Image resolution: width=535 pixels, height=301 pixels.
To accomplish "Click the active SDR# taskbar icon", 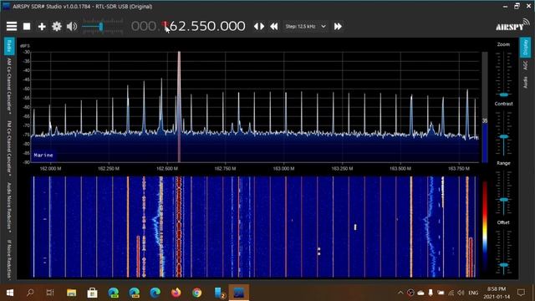I will (238, 293).
